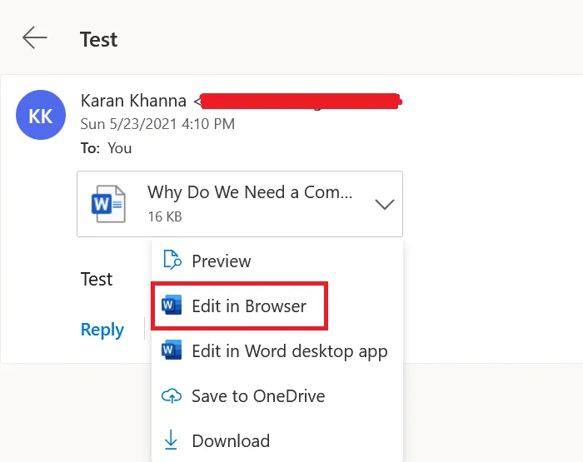
Task: Click the Reply link
Action: point(102,330)
